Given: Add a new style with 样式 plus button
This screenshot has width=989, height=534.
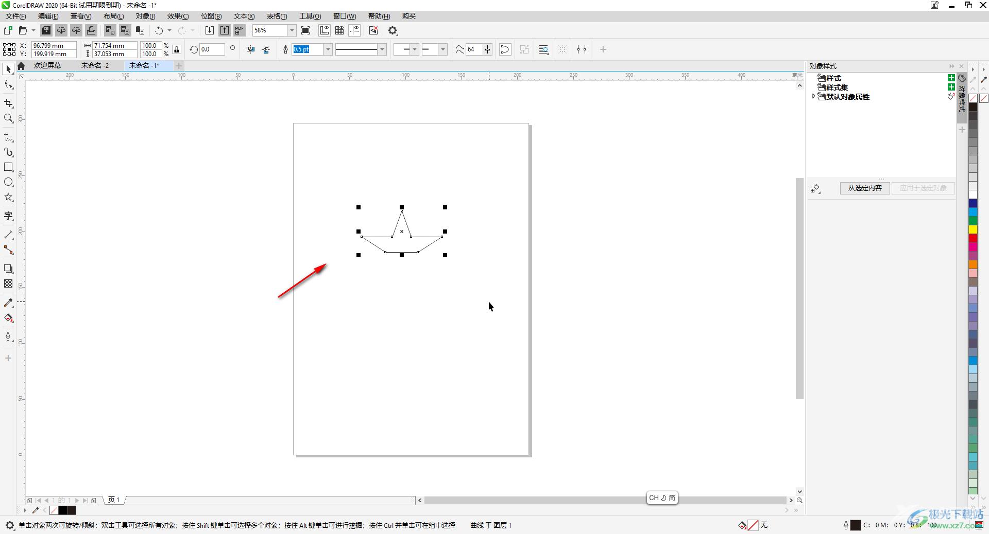Looking at the screenshot, I should tap(951, 78).
